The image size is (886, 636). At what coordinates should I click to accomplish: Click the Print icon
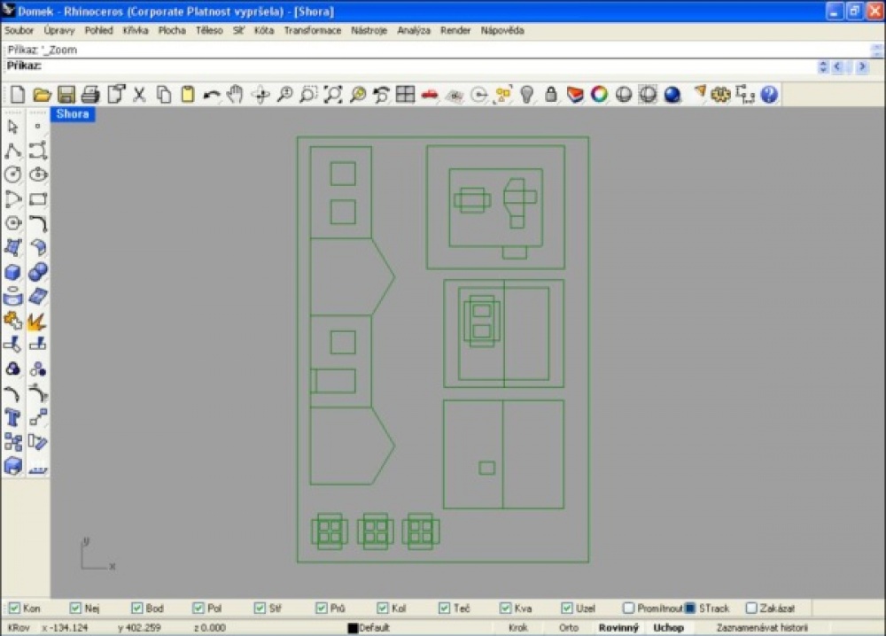[x=90, y=94]
